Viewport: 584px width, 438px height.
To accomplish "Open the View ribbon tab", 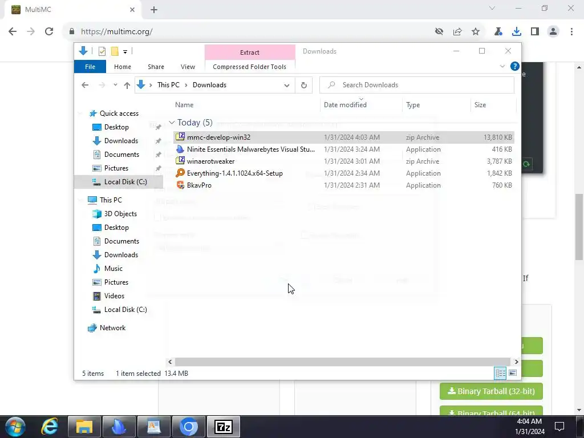I will pos(188,67).
